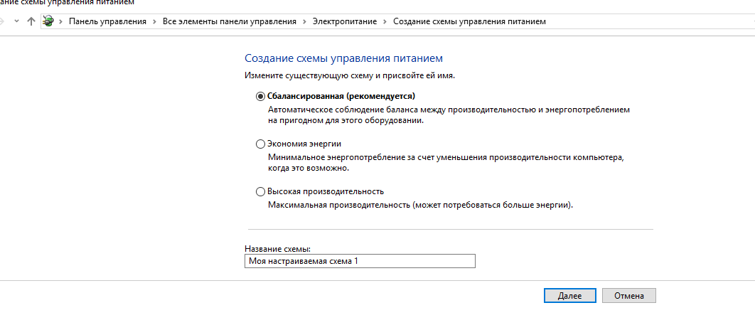The image size is (755, 330).
Task: Open recent locations dropdown arrow
Action: coord(17,21)
